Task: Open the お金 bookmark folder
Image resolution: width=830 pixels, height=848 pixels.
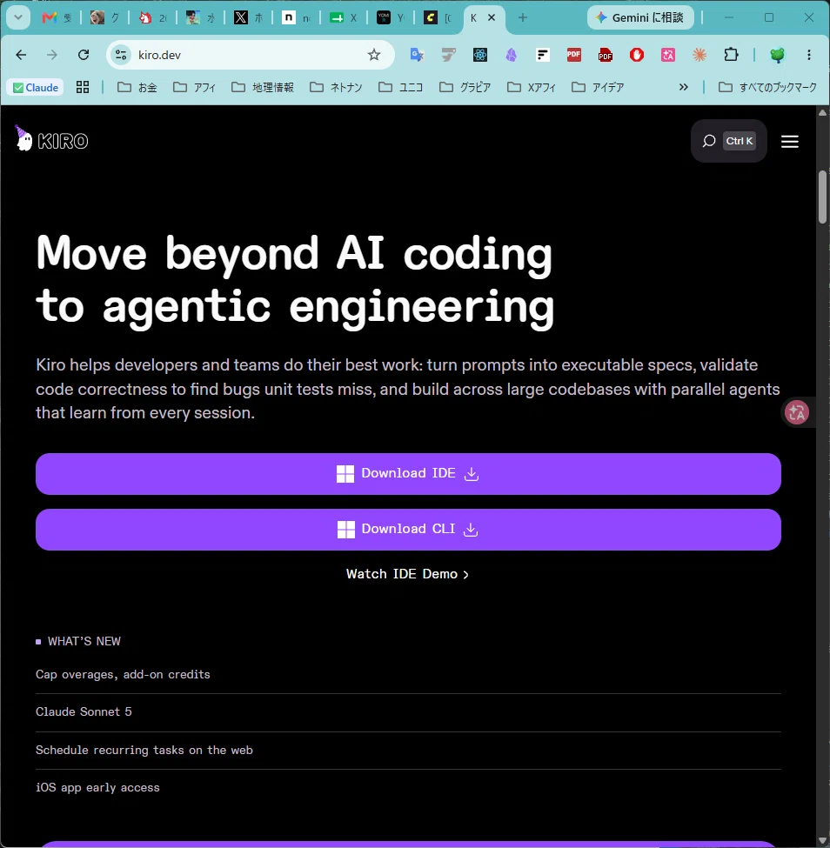Action: [137, 87]
